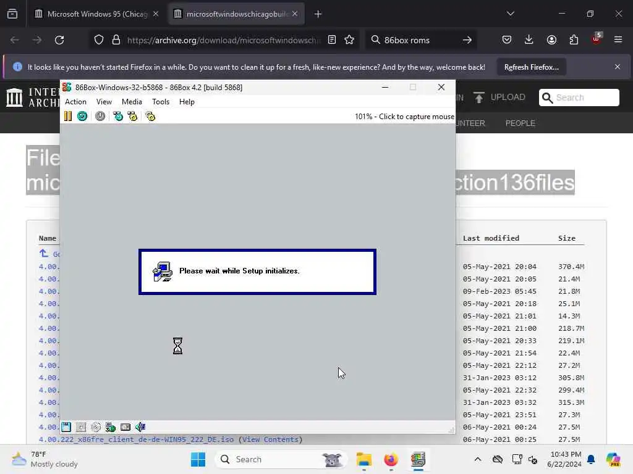Open Firefox account icon
Screen dimensions: 633x474
point(551,39)
